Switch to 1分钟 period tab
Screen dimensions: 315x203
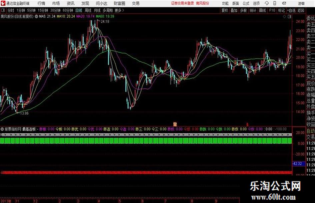point(20,10)
